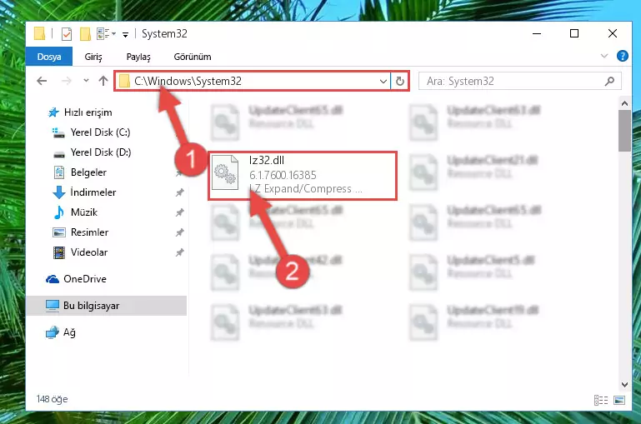Switch to details view in status bar

600,400
